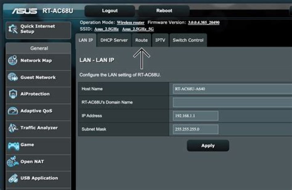Click the Host Name input field
Viewport: 292px width, 190px height.
[232, 89]
